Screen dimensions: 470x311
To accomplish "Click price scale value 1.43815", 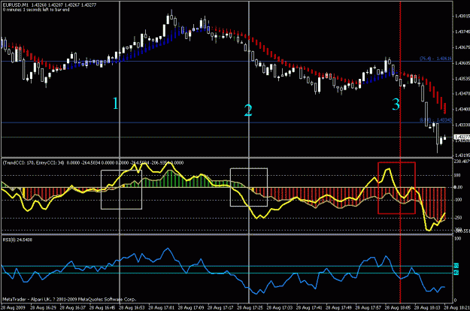I will click(462, 17).
